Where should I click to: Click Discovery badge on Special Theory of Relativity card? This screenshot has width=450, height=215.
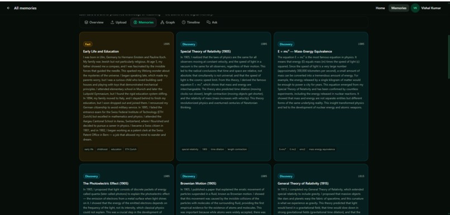pos(189,44)
